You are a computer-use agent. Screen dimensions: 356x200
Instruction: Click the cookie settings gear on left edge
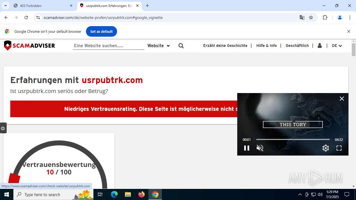pyautogui.click(x=3, y=128)
